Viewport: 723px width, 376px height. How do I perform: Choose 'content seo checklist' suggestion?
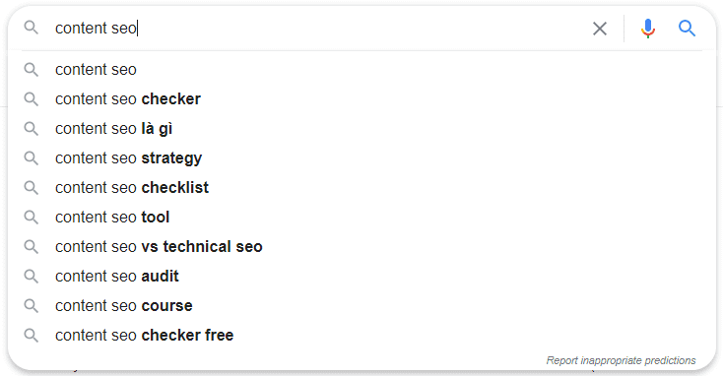click(361, 188)
